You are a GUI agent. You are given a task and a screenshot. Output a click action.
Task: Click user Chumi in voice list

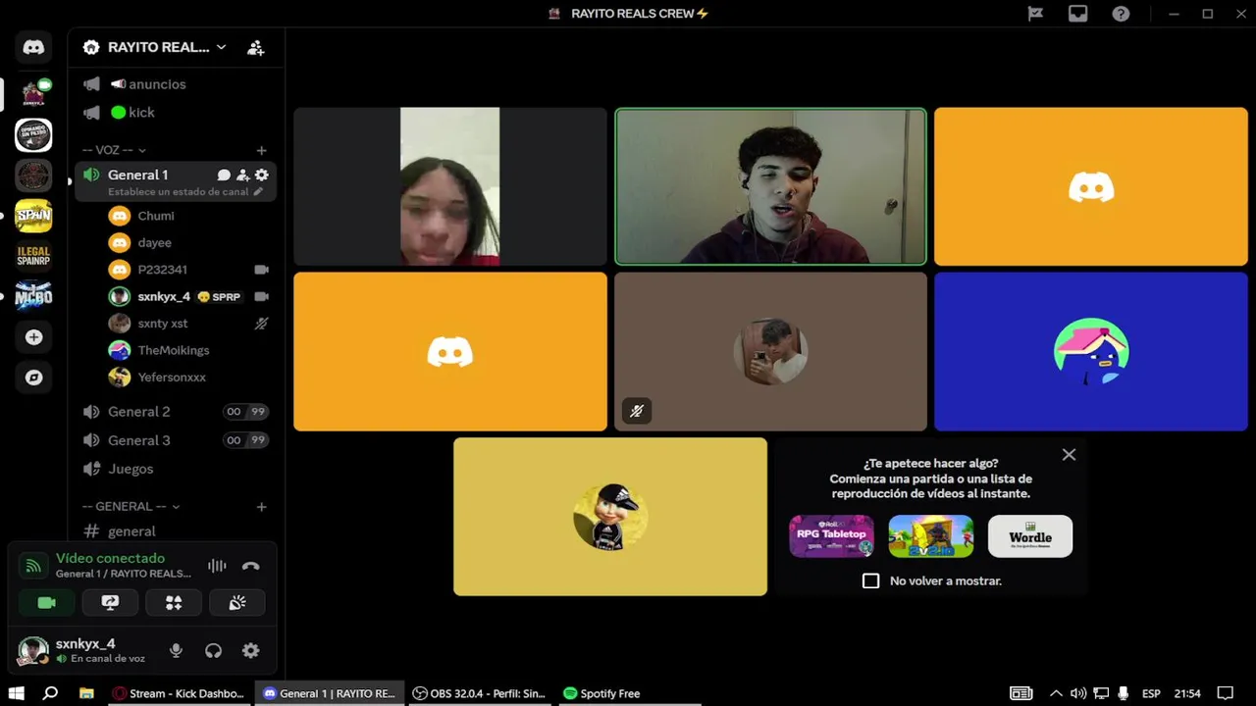(188, 216)
